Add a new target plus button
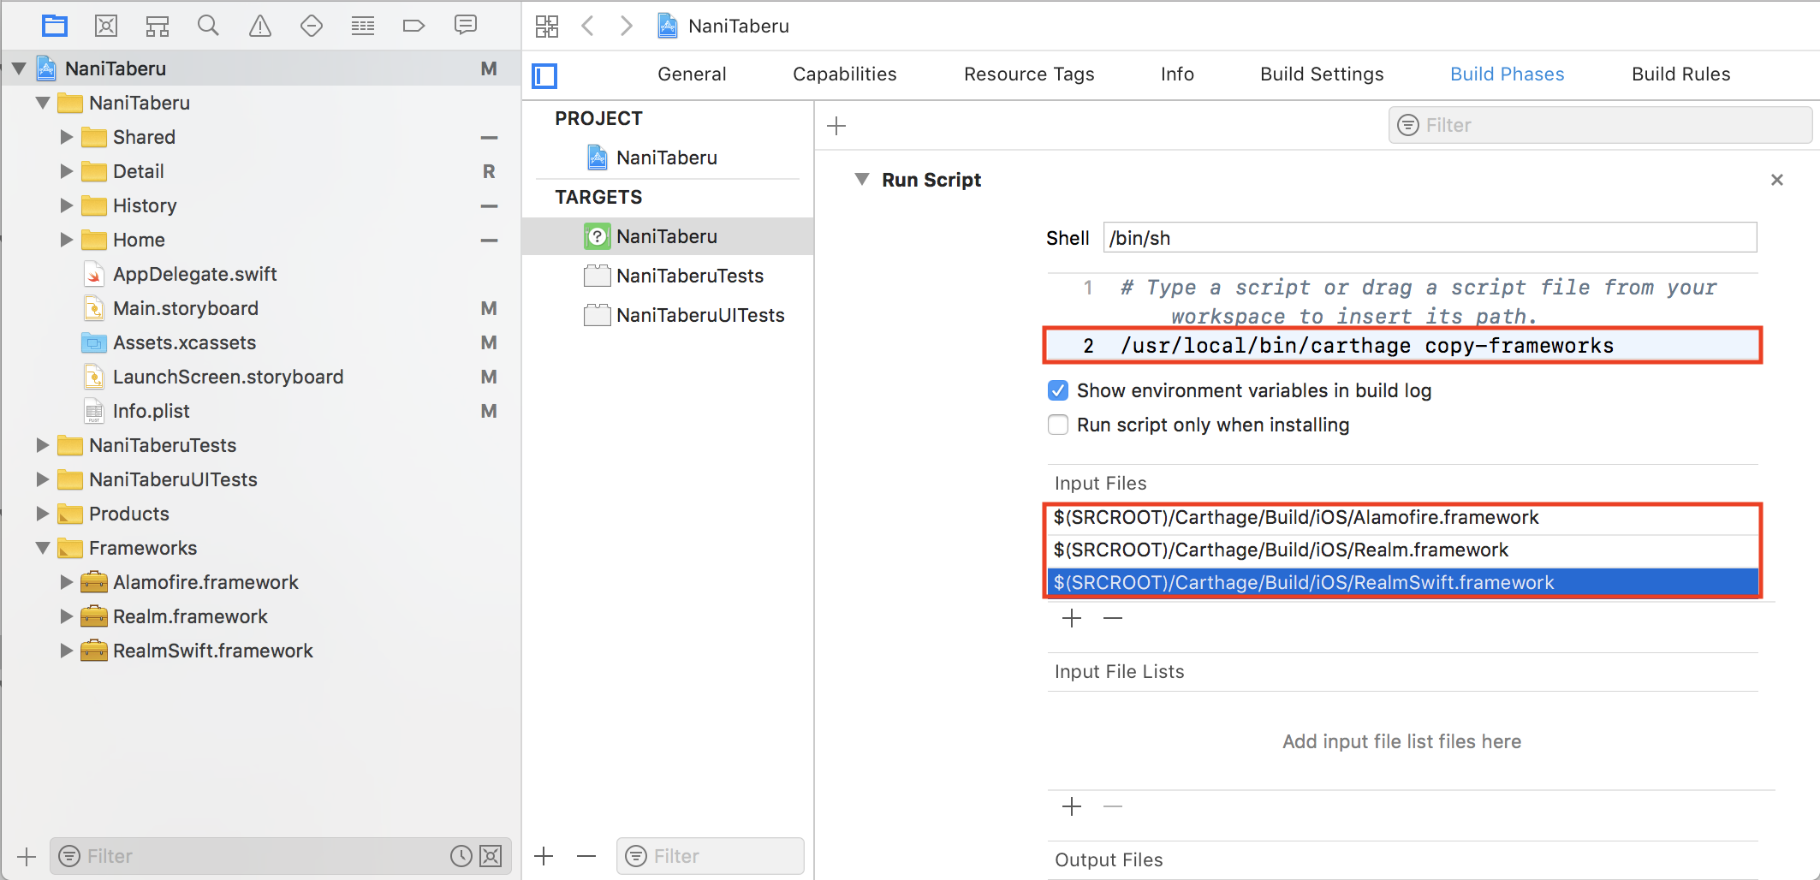The width and height of the screenshot is (1820, 880). (x=544, y=856)
